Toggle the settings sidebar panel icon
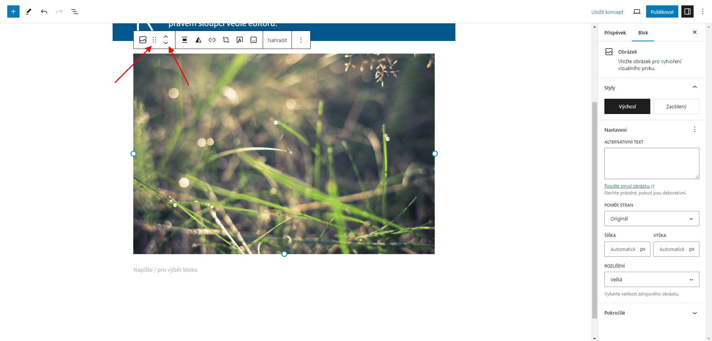This screenshot has height=341, width=712. [687, 11]
